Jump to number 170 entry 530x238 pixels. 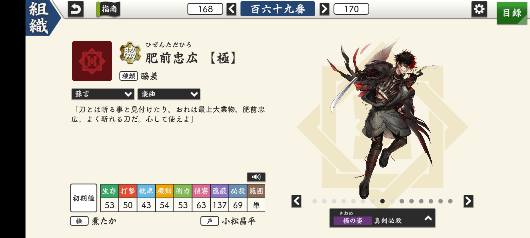point(351,9)
